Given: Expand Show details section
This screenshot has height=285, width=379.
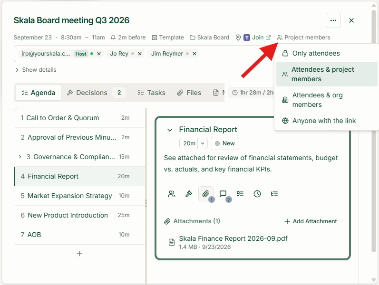Looking at the screenshot, I should (x=36, y=70).
